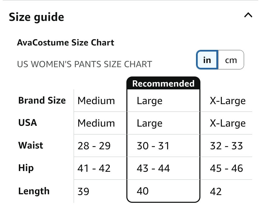Click hip value 45 - 46
This screenshot has width=261, height=209.
226,168
